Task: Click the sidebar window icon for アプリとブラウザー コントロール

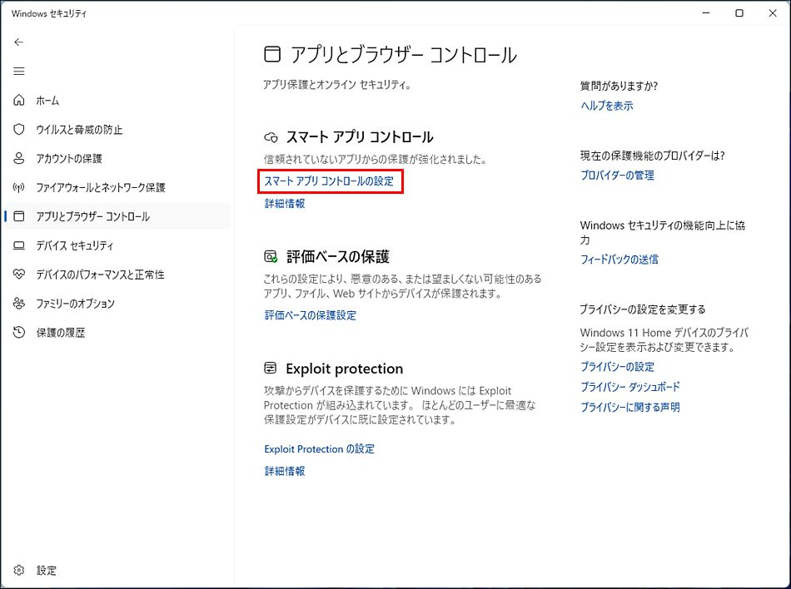Action: [x=18, y=216]
